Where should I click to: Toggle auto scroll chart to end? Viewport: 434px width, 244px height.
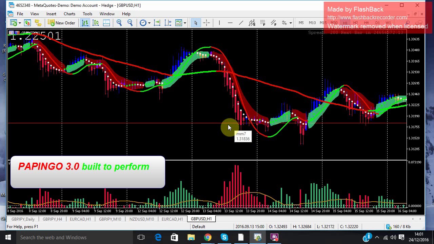[157, 23]
